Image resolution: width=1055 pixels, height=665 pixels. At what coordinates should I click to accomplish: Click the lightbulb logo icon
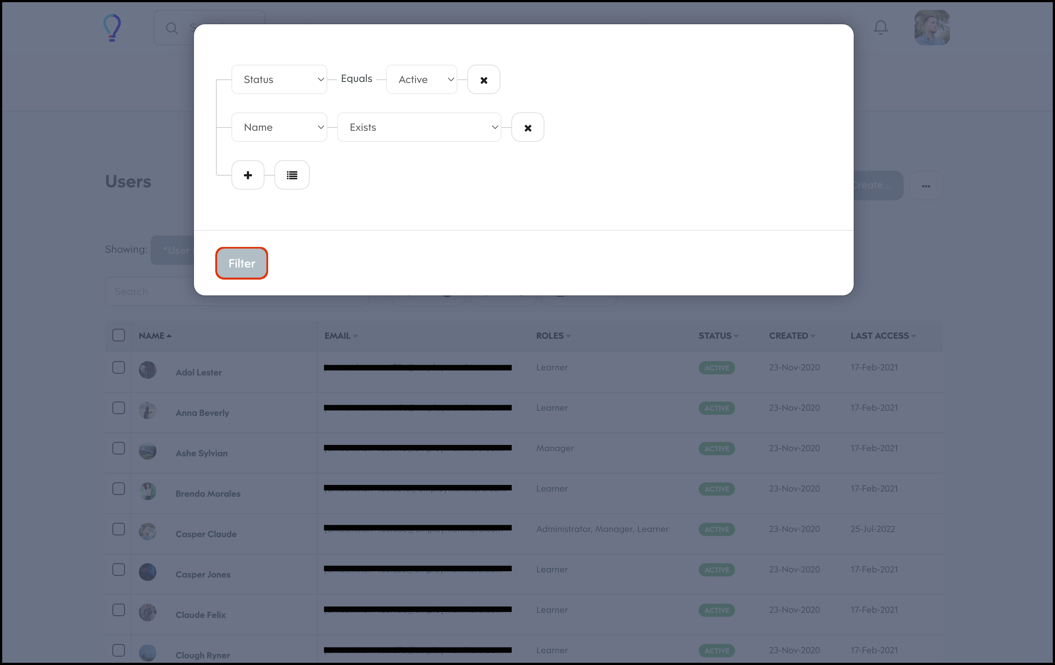coord(112,28)
